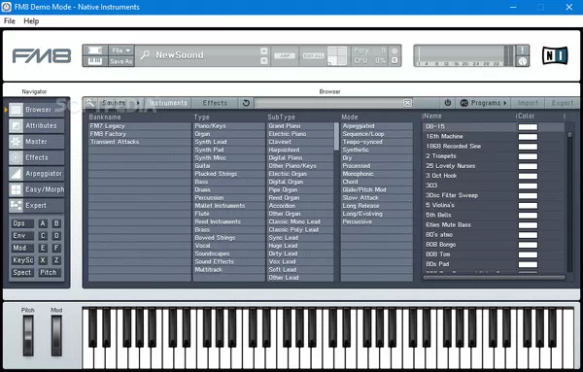This screenshot has height=372, width=583.
Task: Open the Arpeggiator page icon
Action: (16, 174)
